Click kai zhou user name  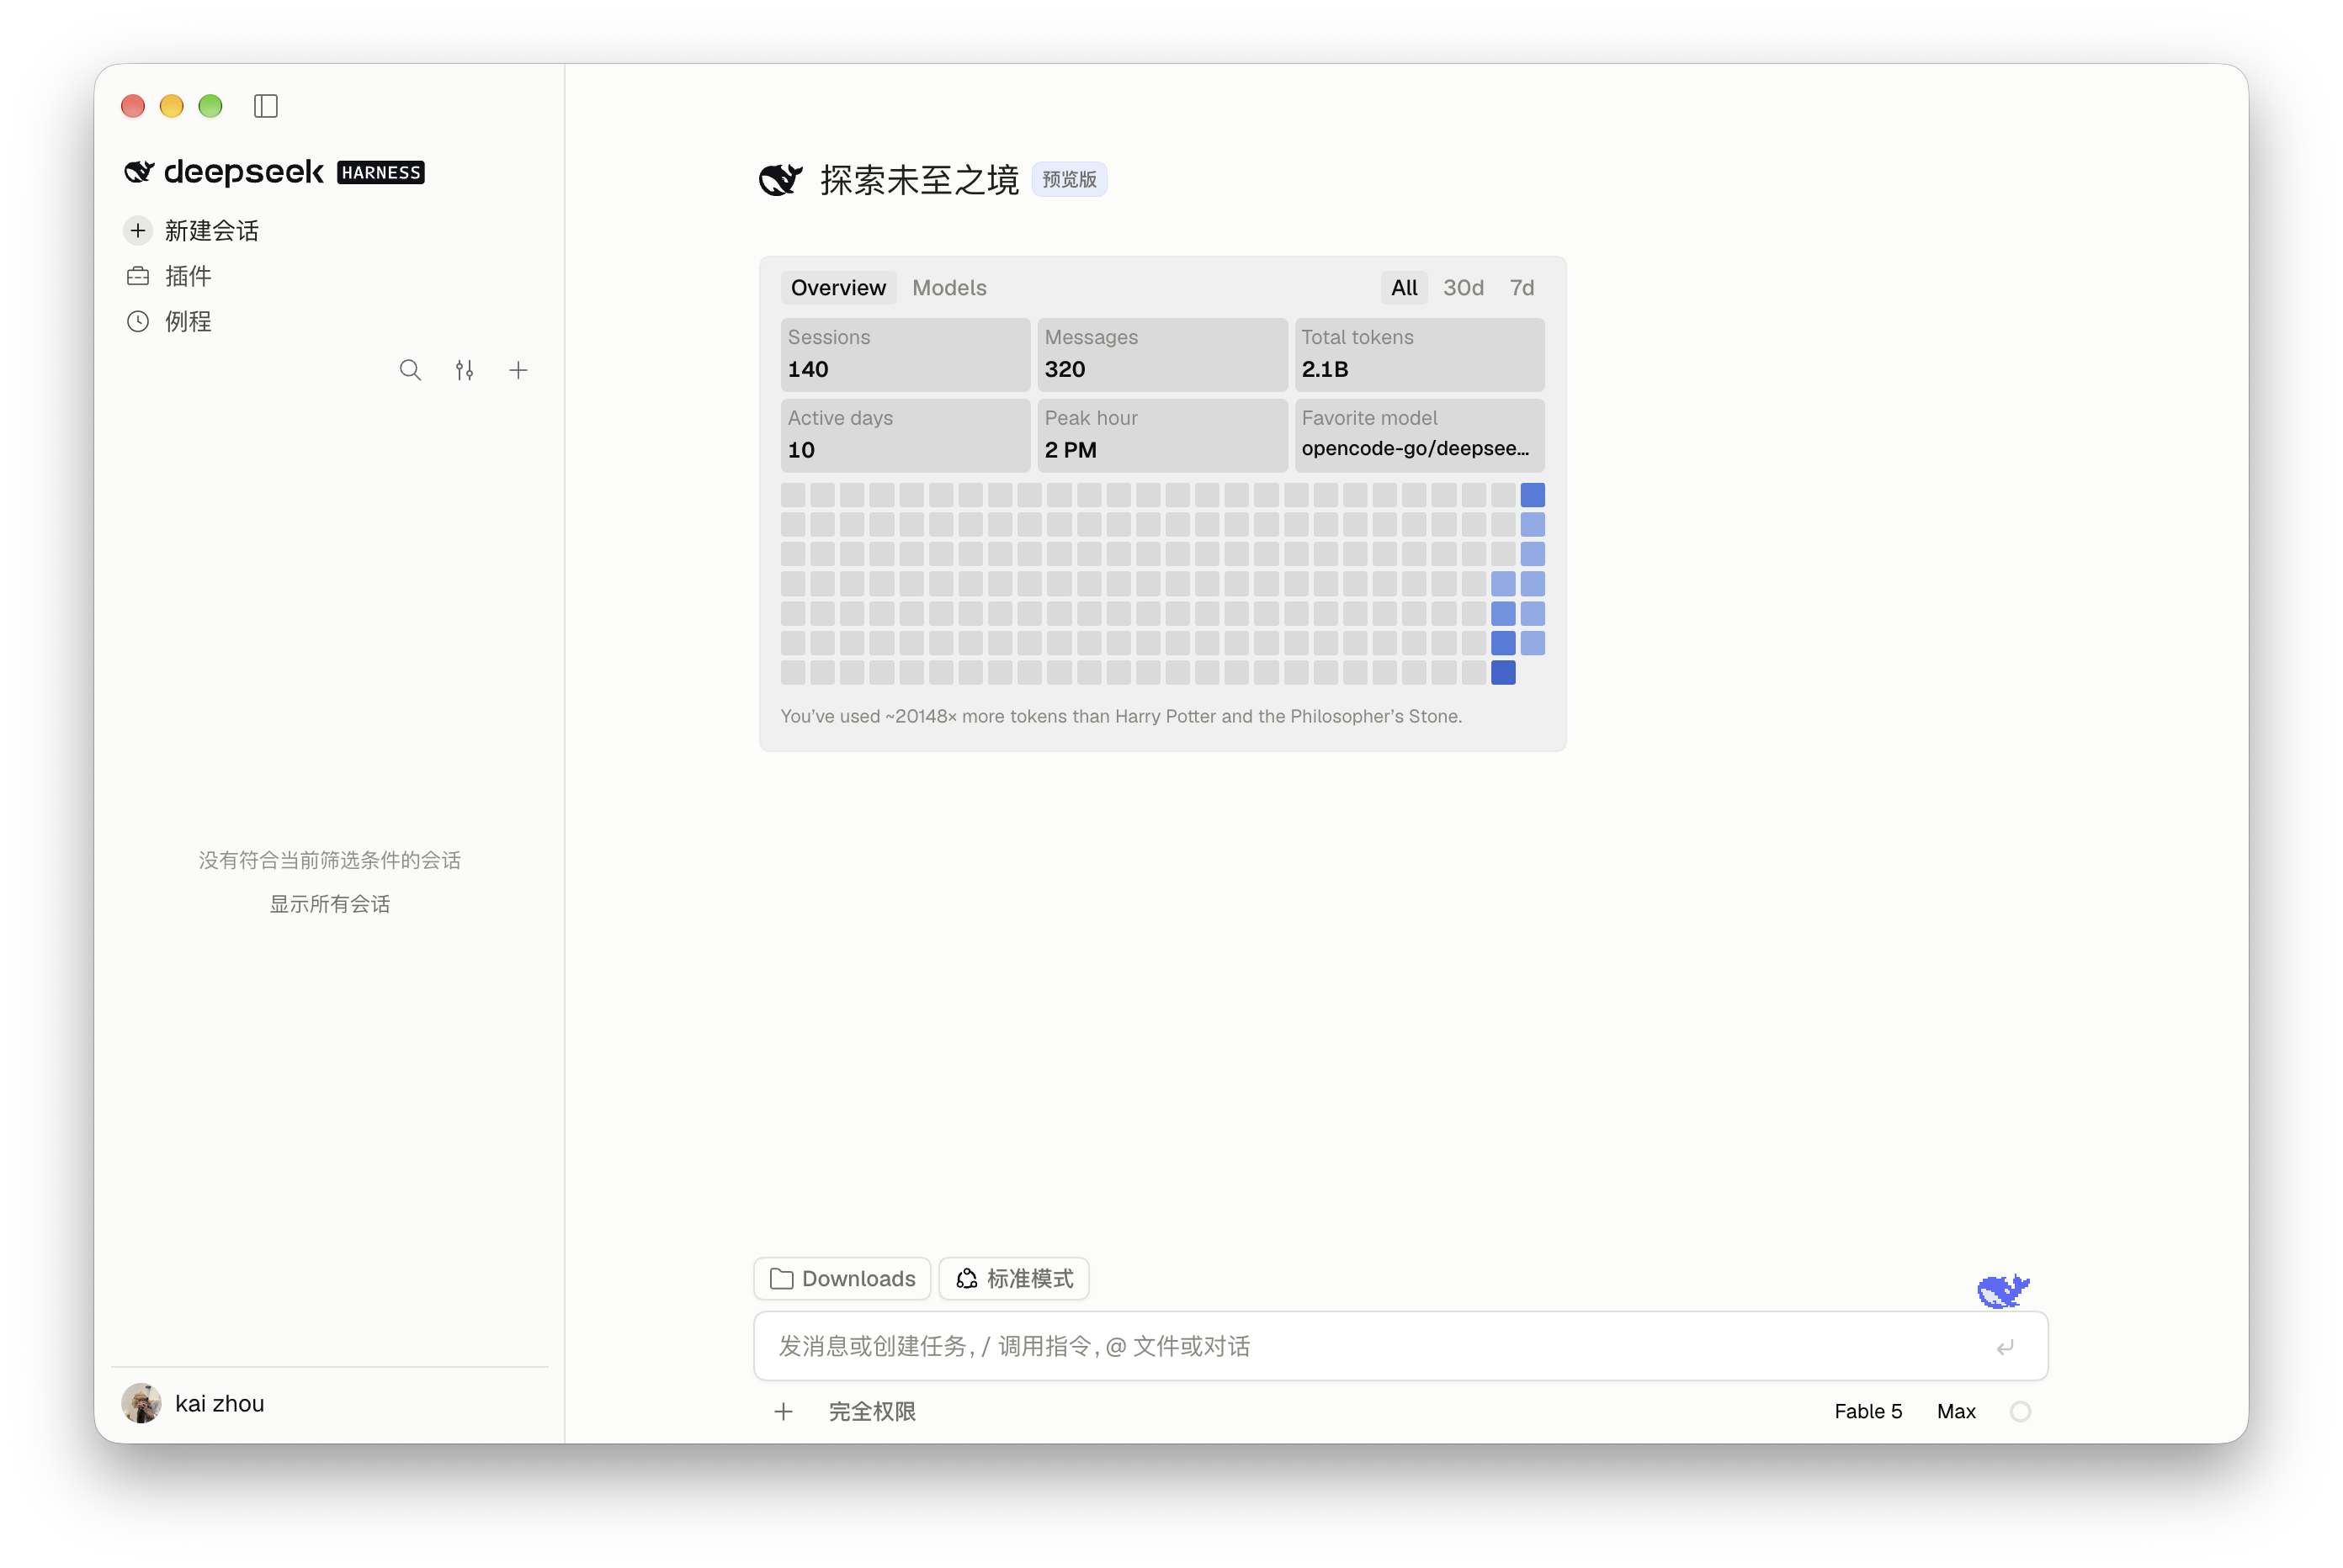(219, 1403)
